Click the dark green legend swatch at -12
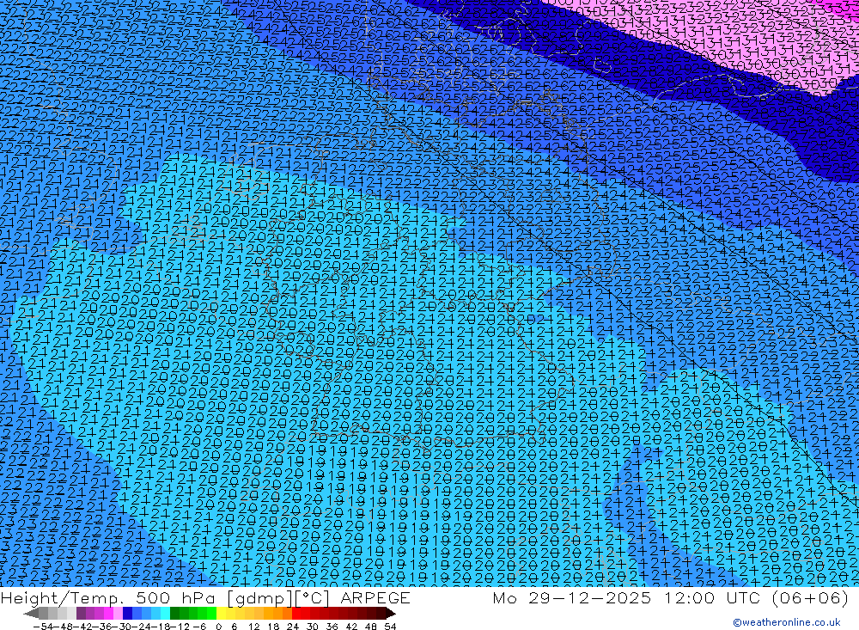The image size is (859, 630). coord(174,613)
